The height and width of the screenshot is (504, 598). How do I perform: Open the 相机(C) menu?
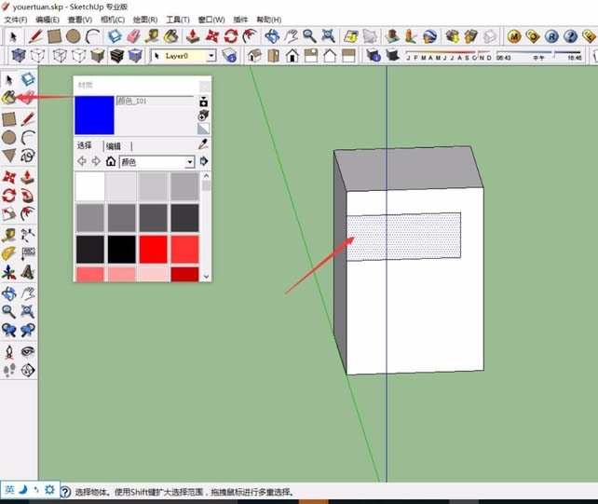click(x=113, y=20)
